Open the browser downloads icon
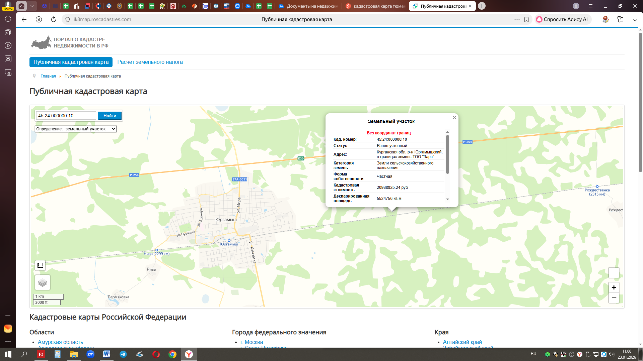 coord(635,19)
